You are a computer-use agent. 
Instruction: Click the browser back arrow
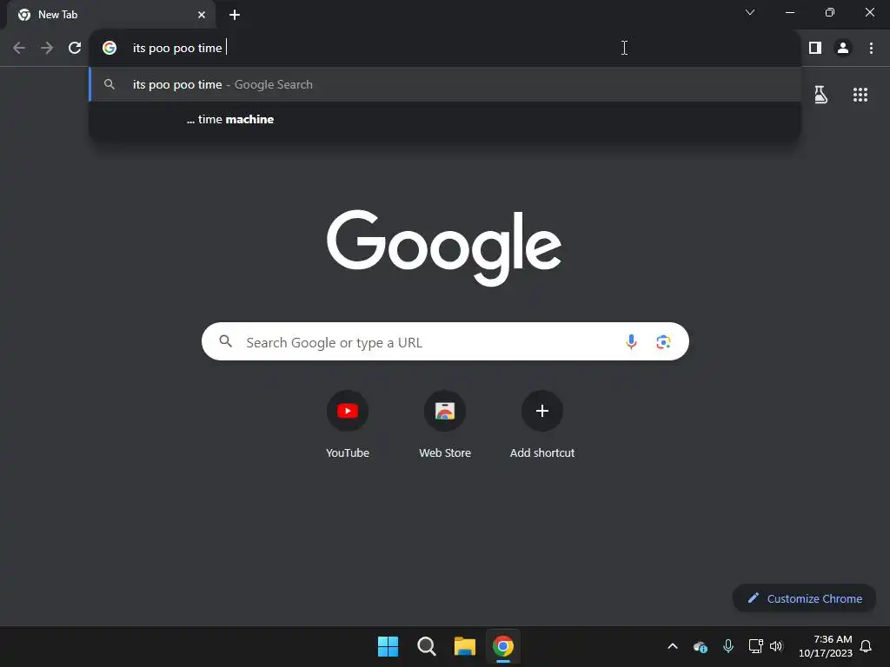point(19,49)
